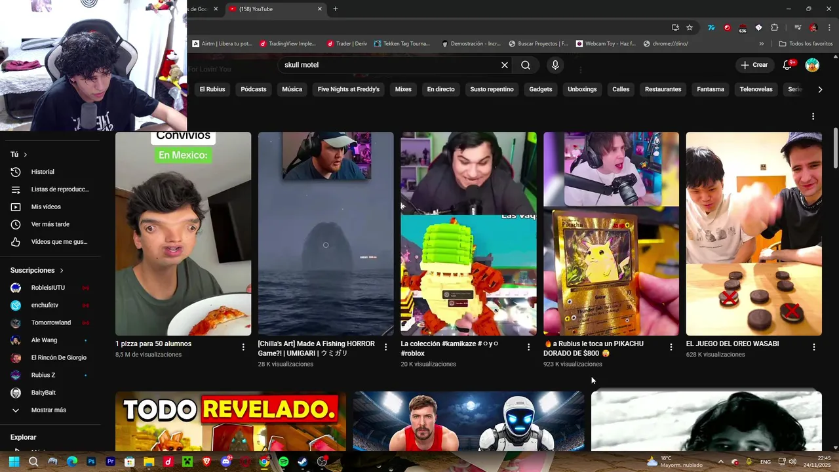The image size is (839, 472).
Task: Open the Suscripciones section link
Action: pos(37,270)
